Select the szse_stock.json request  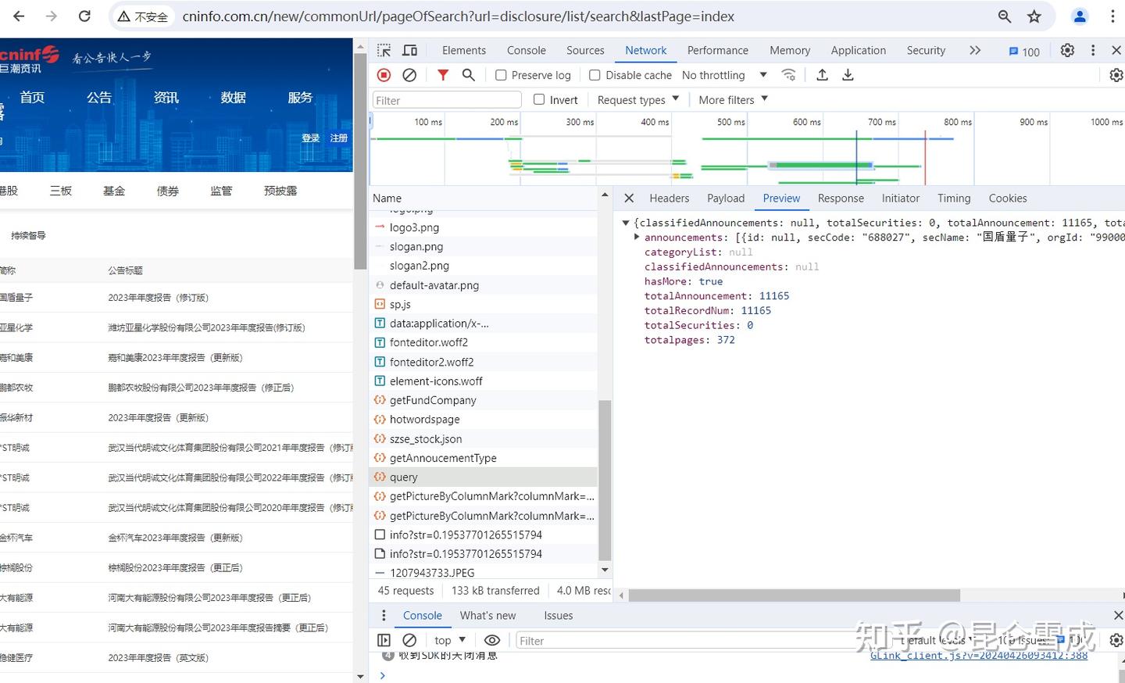click(484, 439)
